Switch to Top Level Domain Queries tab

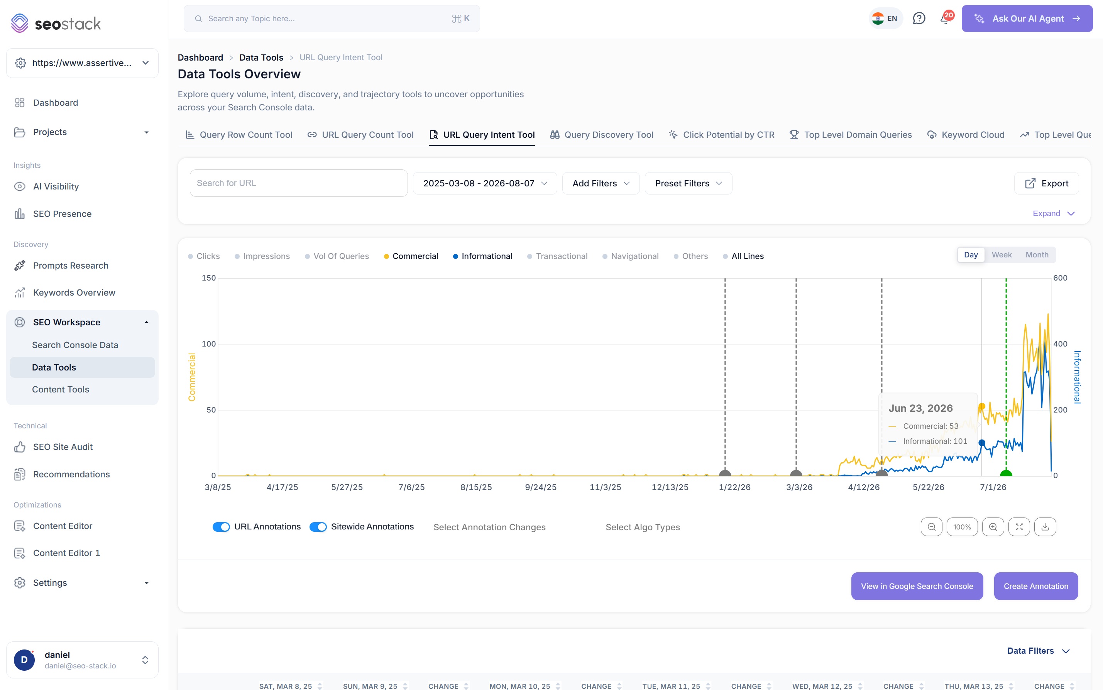pos(851,135)
